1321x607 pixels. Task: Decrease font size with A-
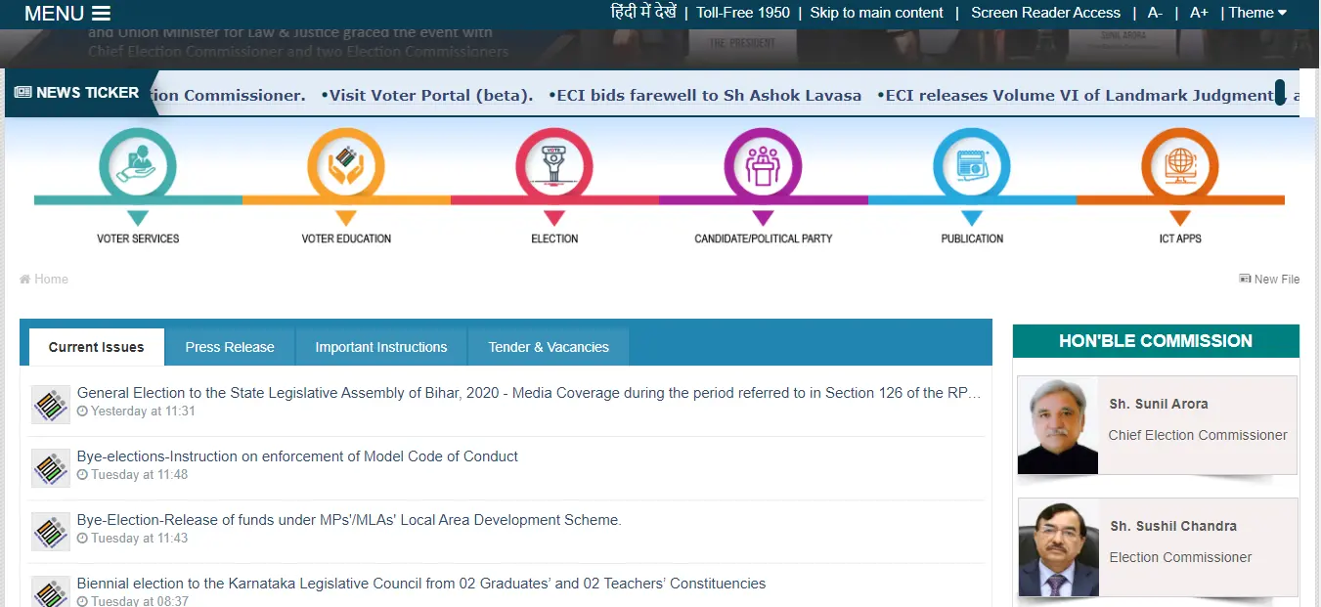1155,13
